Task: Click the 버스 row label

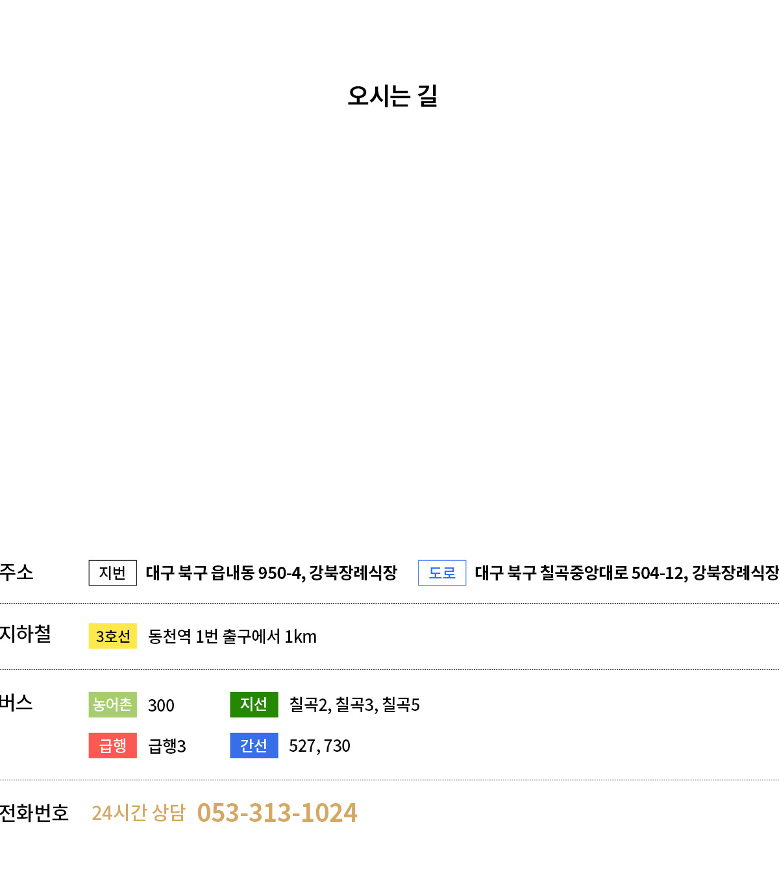Action: [x=16, y=702]
